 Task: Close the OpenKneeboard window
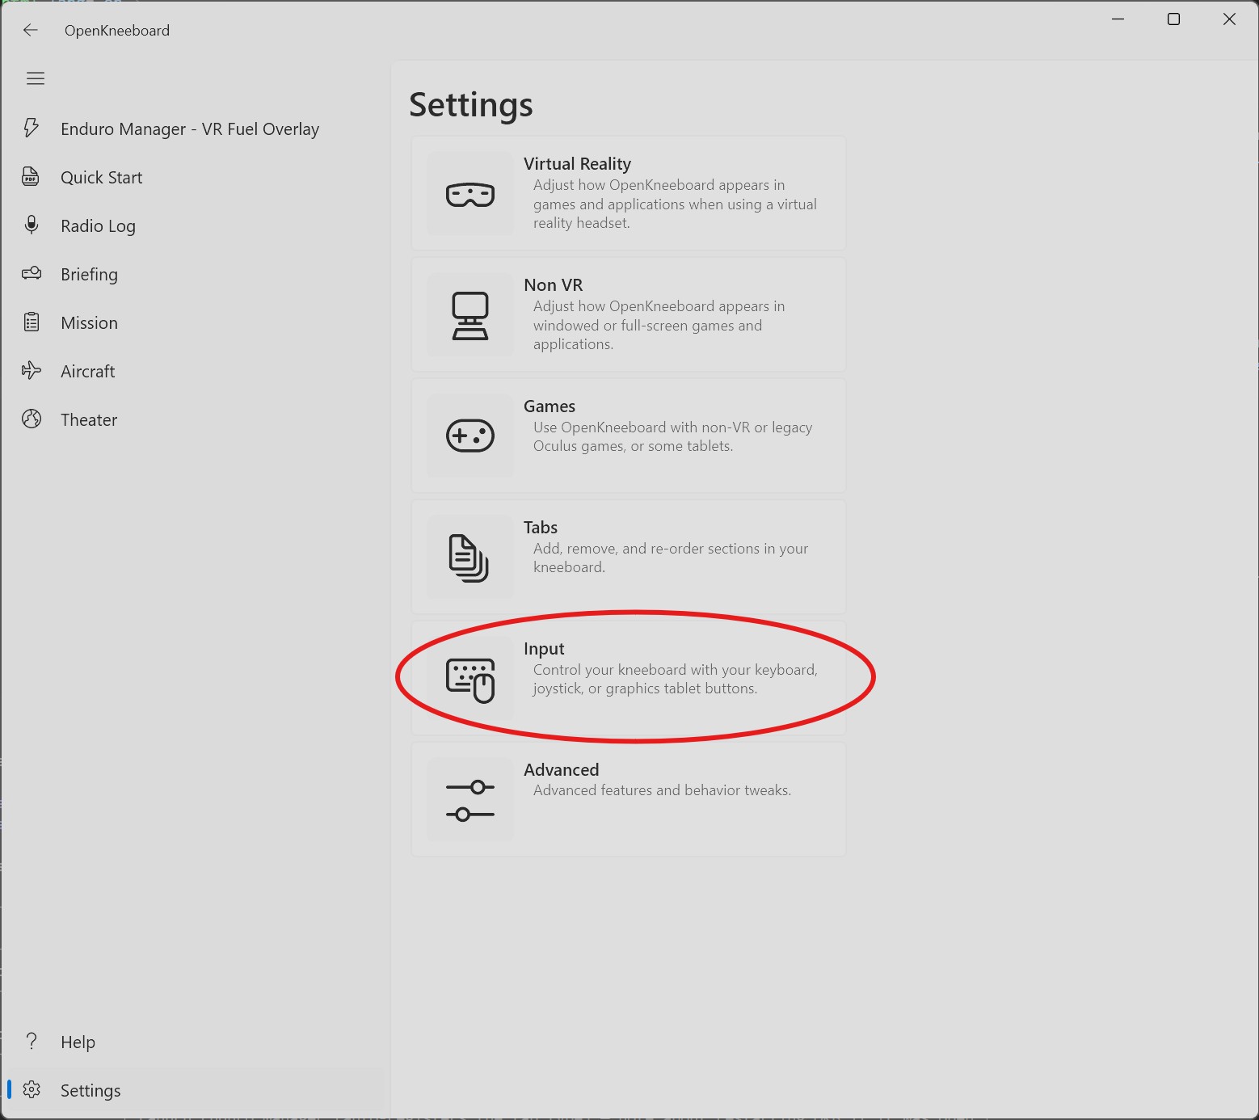pyautogui.click(x=1229, y=19)
